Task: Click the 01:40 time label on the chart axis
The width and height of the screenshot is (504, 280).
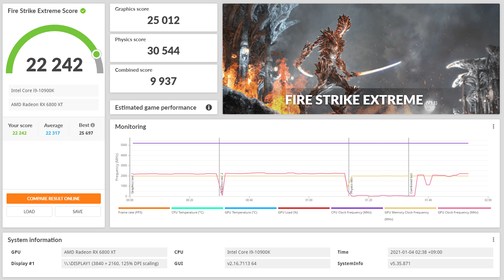Action: [428, 200]
